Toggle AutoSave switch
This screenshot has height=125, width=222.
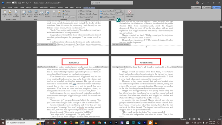coord(14,3)
